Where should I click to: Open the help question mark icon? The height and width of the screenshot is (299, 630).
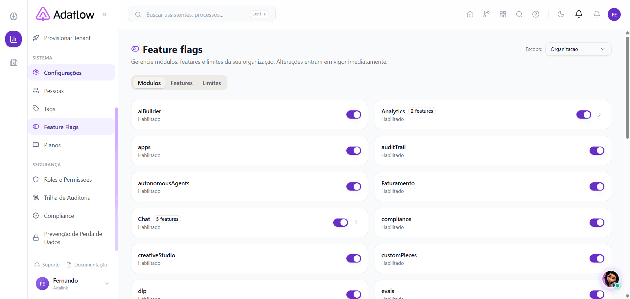coord(536,14)
